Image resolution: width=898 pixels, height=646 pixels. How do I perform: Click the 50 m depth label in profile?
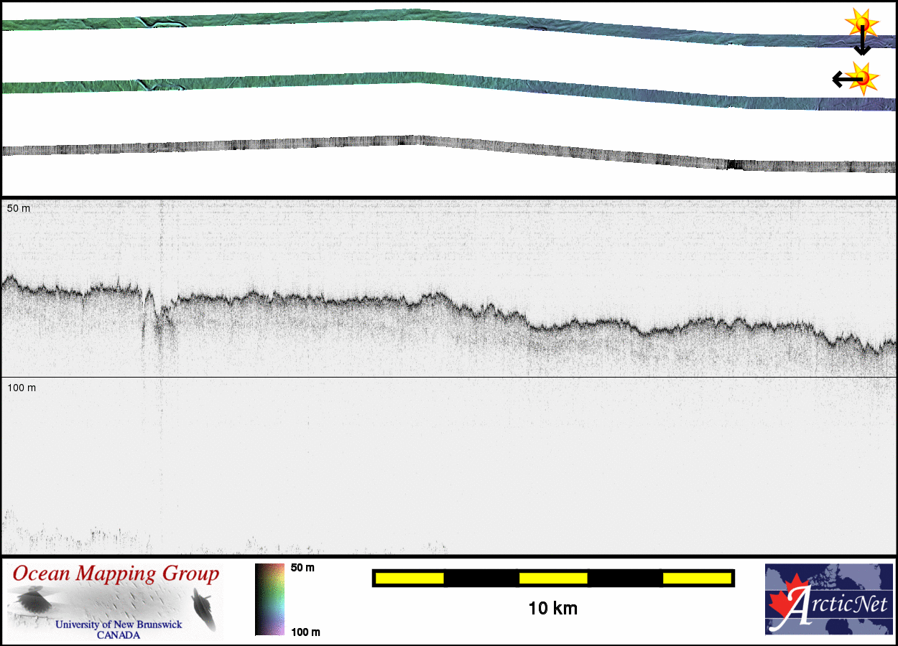tap(19, 208)
